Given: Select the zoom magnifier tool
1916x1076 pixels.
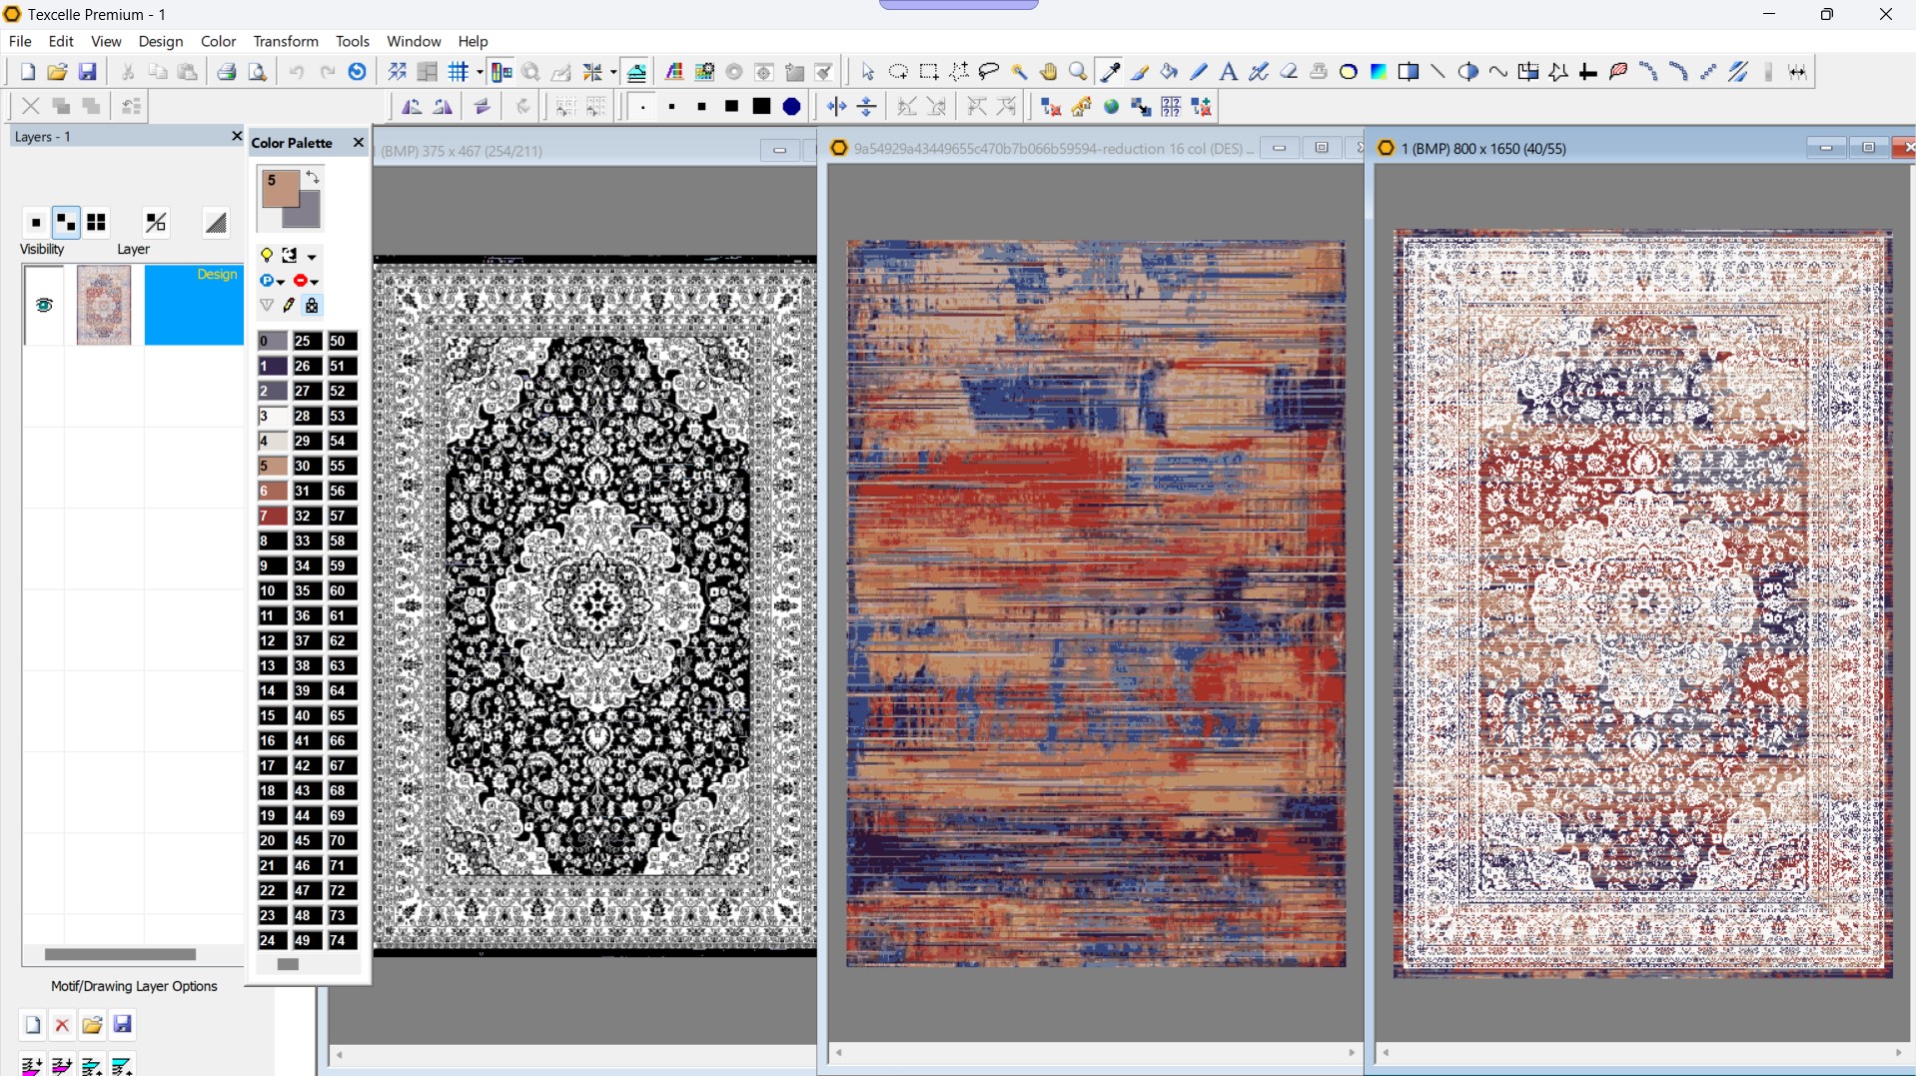Looking at the screenshot, I should click(x=1078, y=72).
